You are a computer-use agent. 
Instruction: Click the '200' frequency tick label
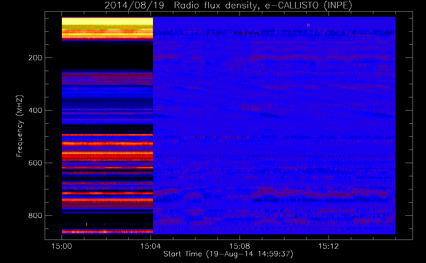(35, 58)
